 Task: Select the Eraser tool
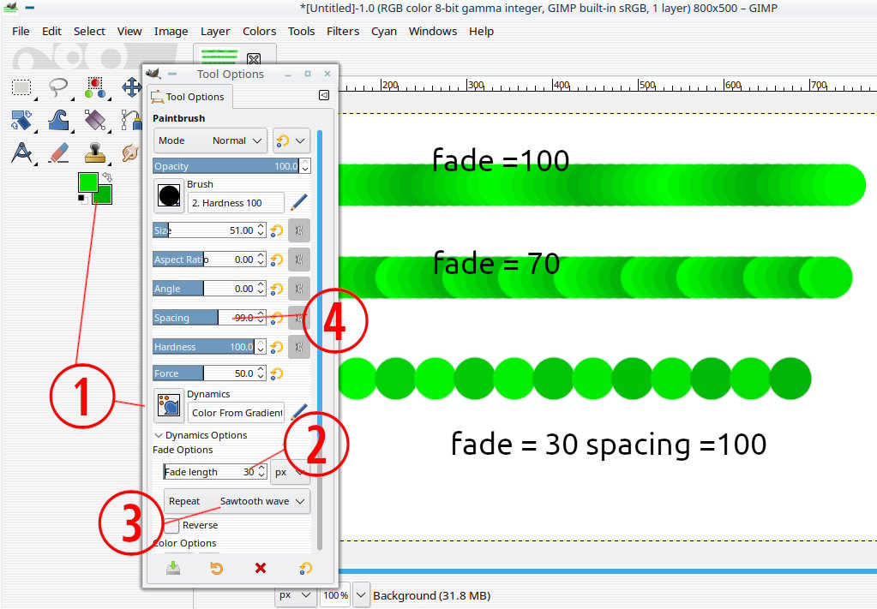coord(58,152)
